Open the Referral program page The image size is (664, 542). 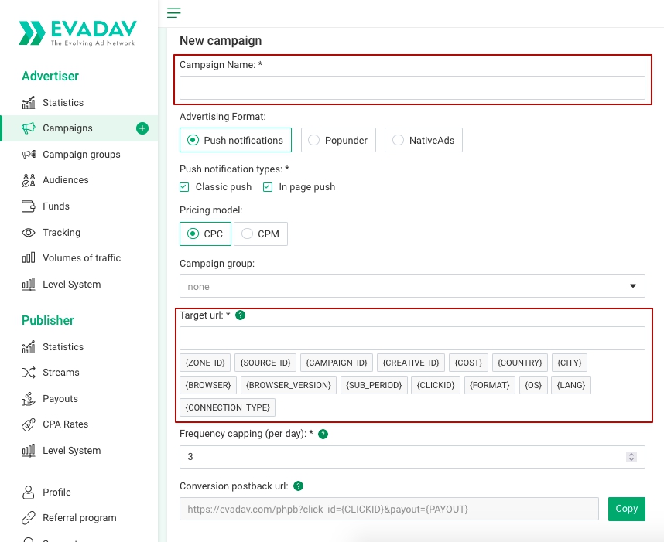coord(78,517)
